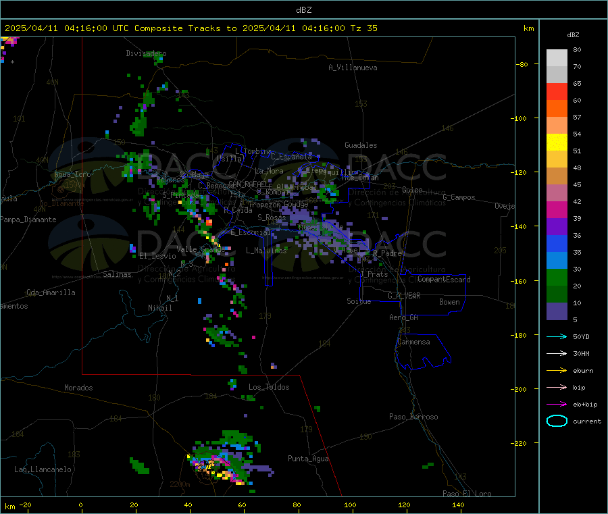Click the Los_Toldos map label
The image size is (608, 514).
(269, 387)
